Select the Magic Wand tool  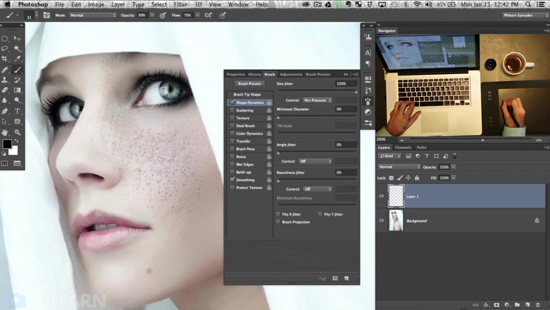click(17, 49)
